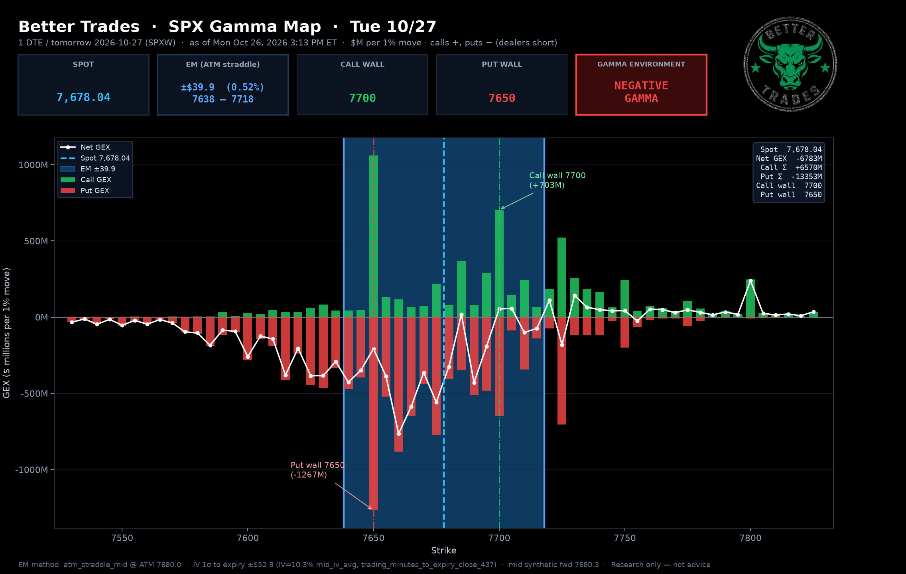906x574 pixels.
Task: Click the 7650 strike axis label
Action: [374, 538]
